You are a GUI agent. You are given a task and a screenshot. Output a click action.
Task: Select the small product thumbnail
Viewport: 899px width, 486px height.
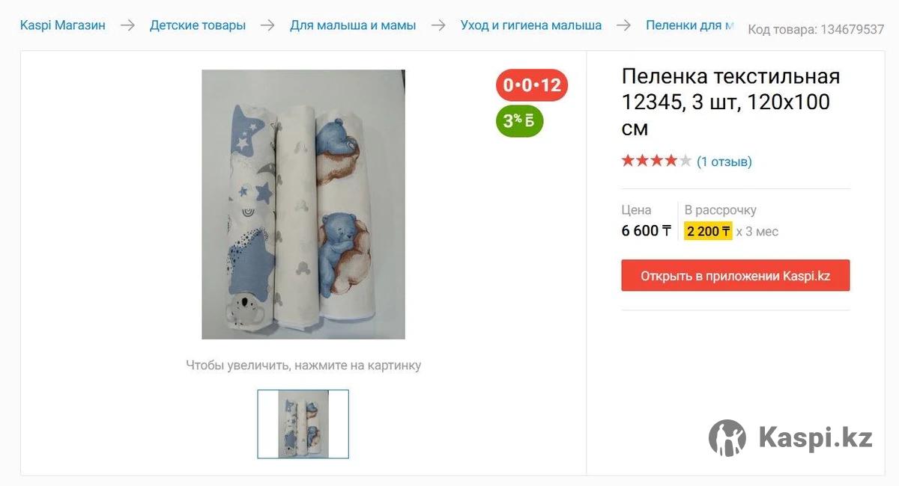pyautogui.click(x=303, y=424)
